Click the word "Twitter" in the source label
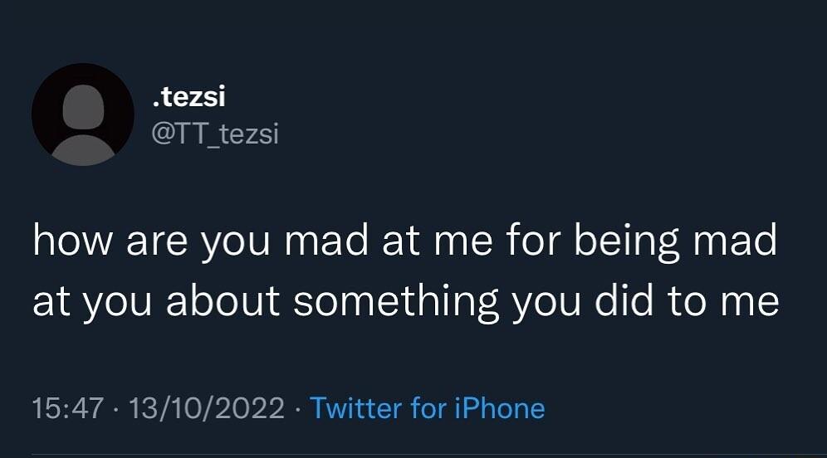Viewport: 827px width, 458px height. [355, 408]
